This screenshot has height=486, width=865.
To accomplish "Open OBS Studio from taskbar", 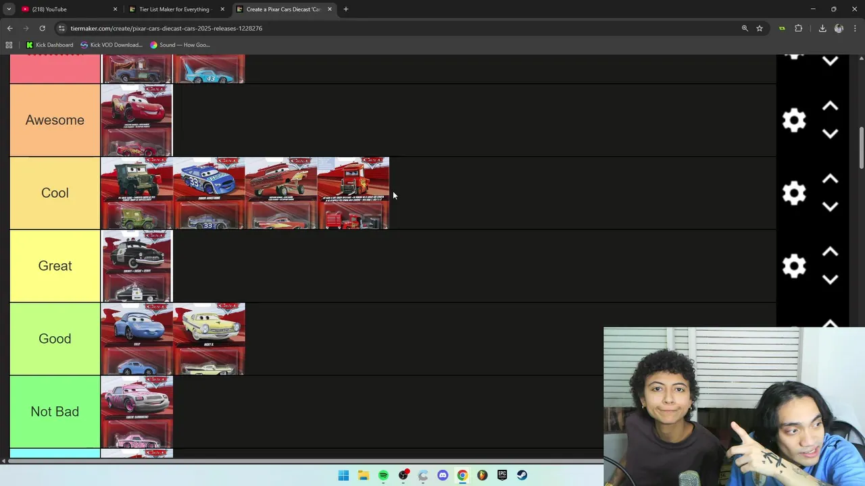I will click(x=403, y=475).
